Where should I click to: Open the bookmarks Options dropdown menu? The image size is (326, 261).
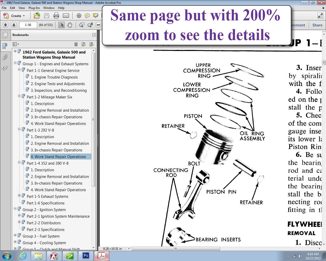pyautogui.click(x=16, y=44)
